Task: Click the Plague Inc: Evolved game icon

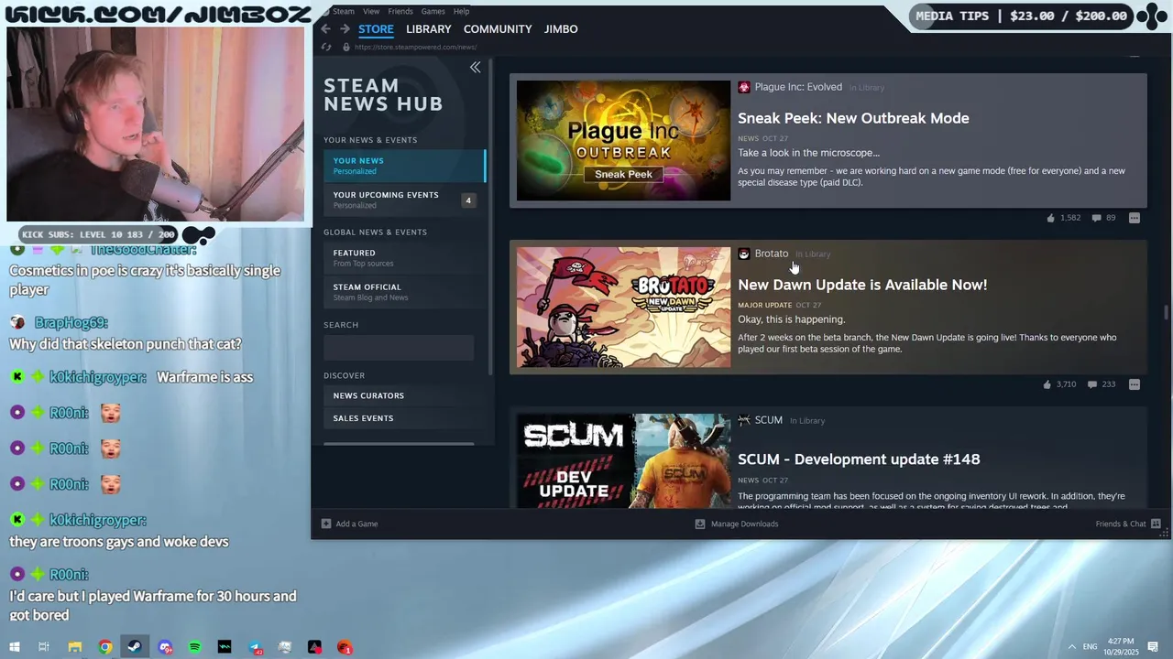Action: tap(744, 87)
